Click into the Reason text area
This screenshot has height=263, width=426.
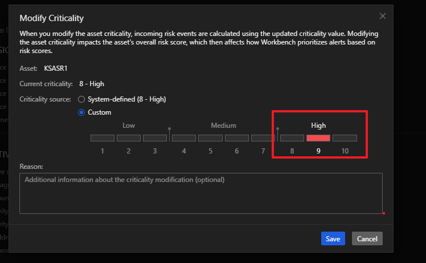[200, 193]
